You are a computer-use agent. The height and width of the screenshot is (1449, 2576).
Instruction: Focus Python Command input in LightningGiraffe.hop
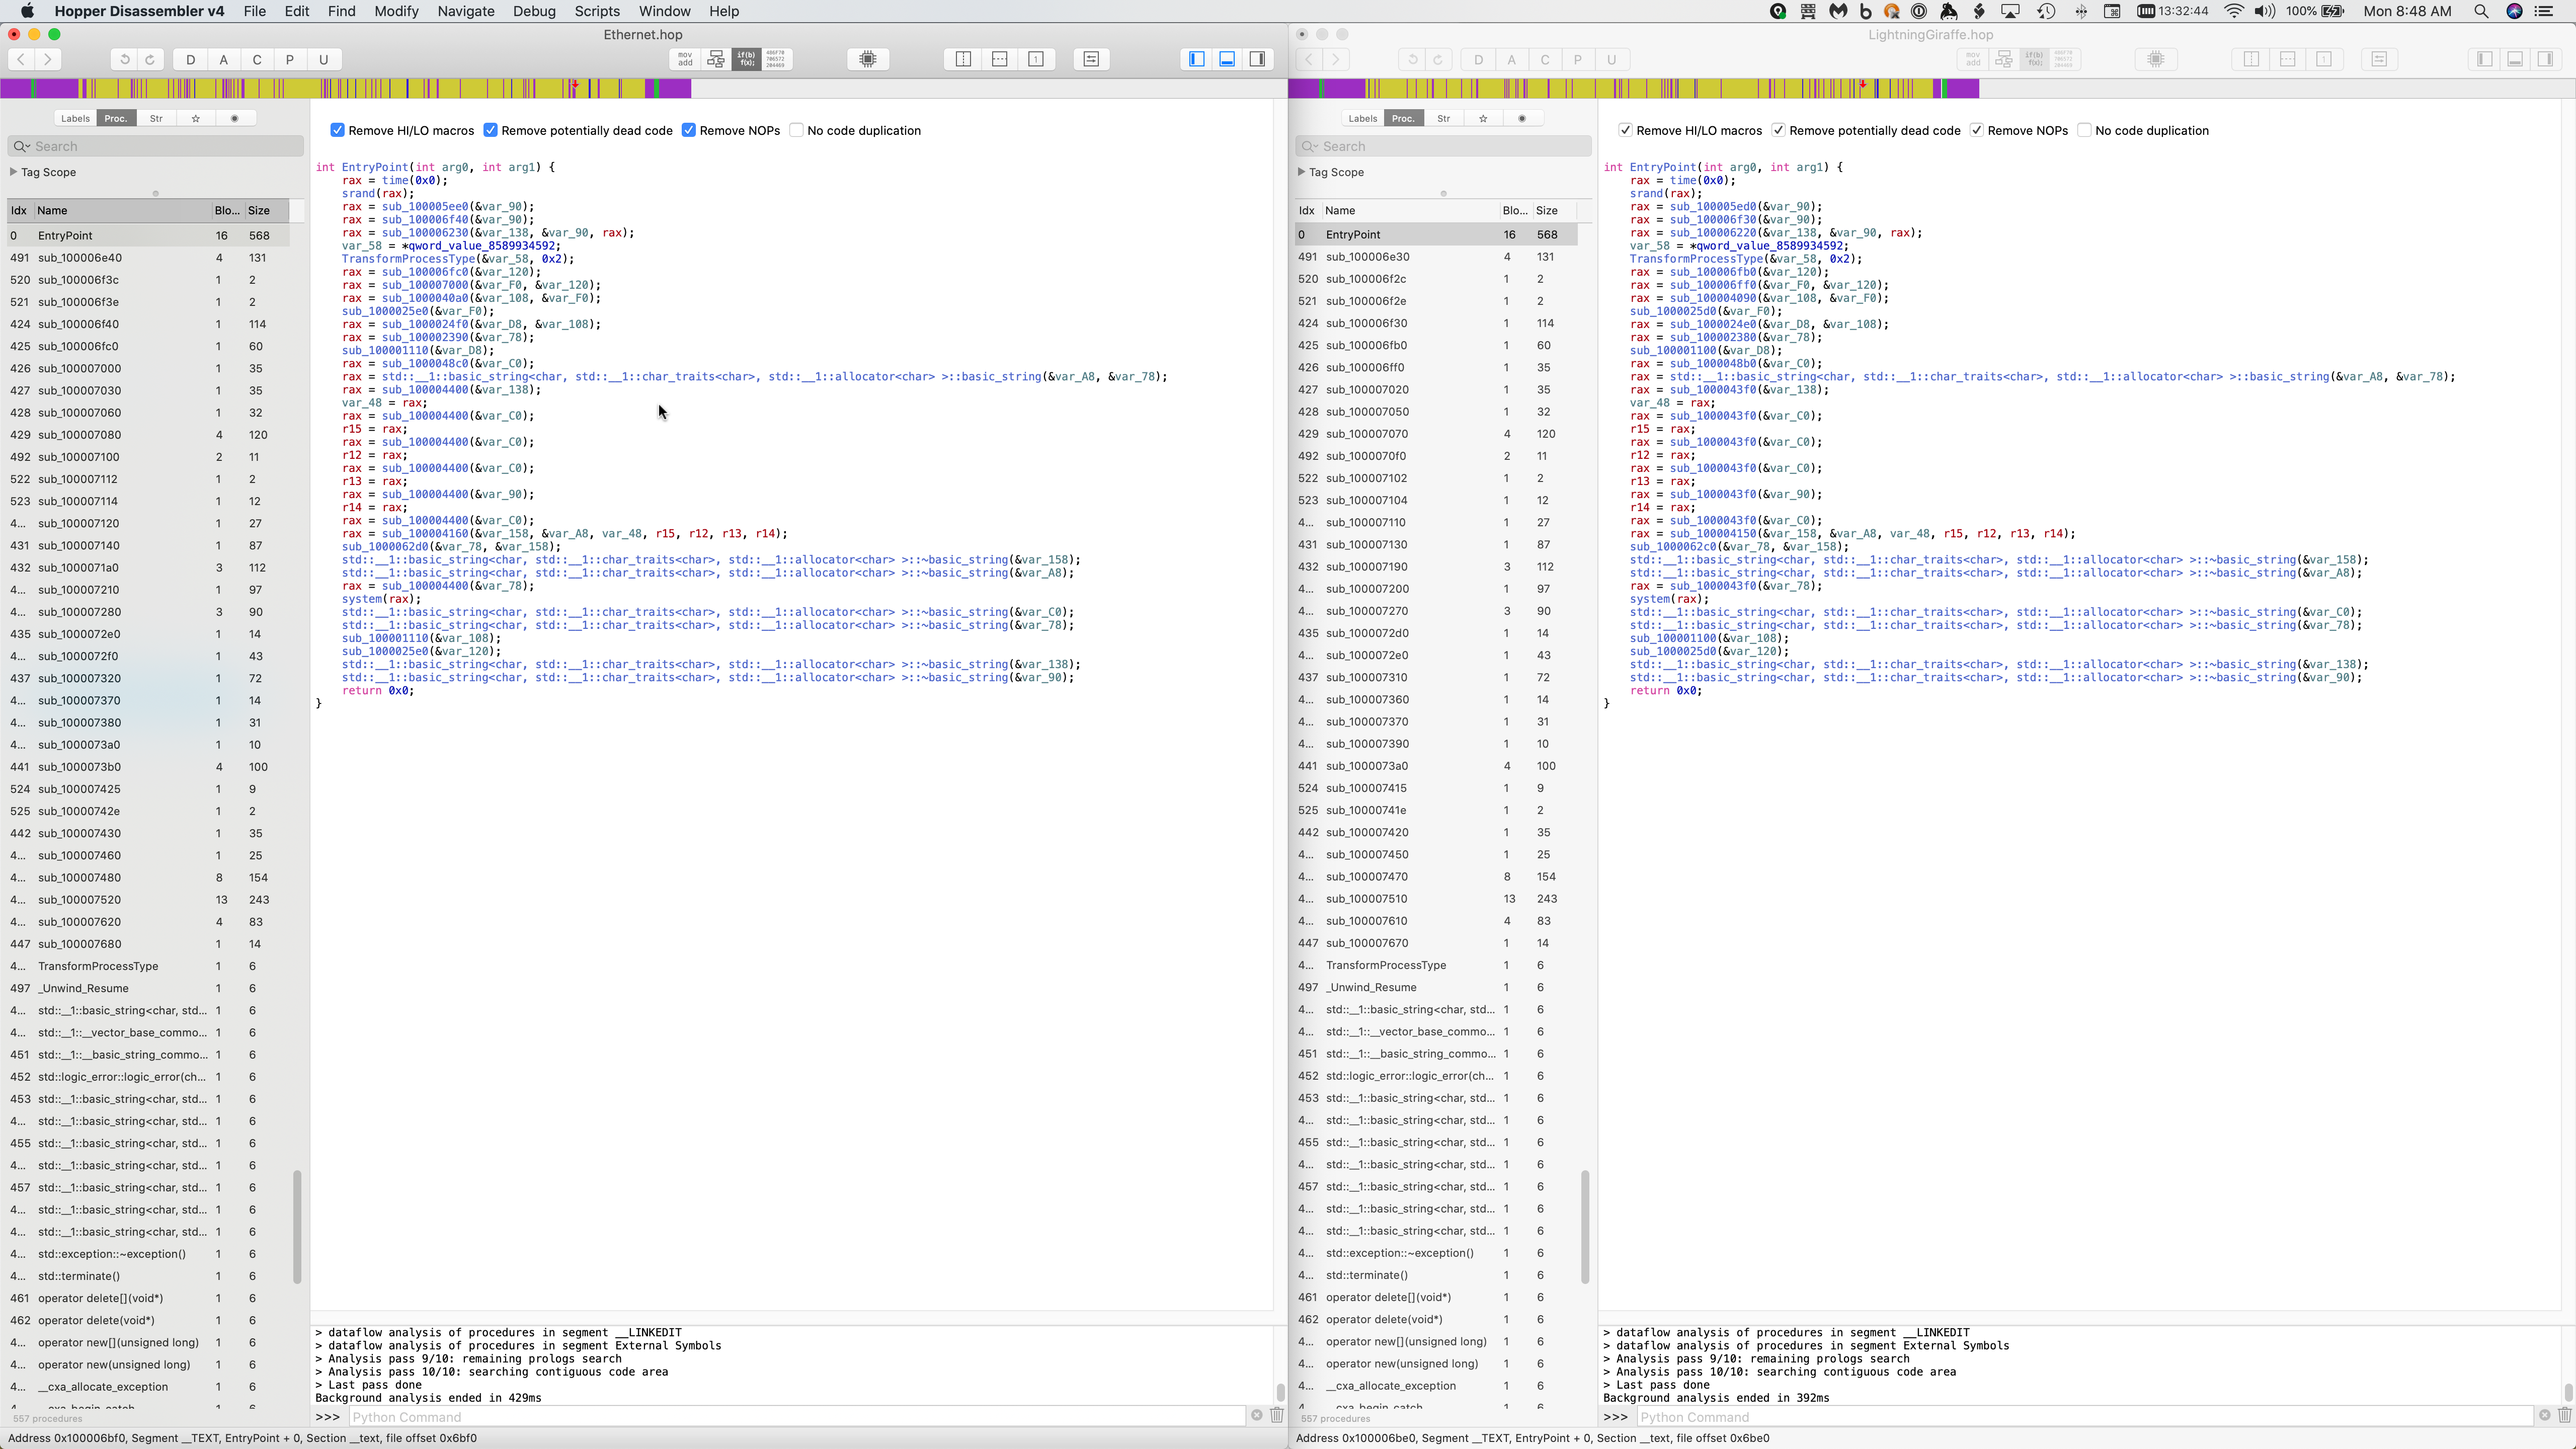coord(2085,1416)
